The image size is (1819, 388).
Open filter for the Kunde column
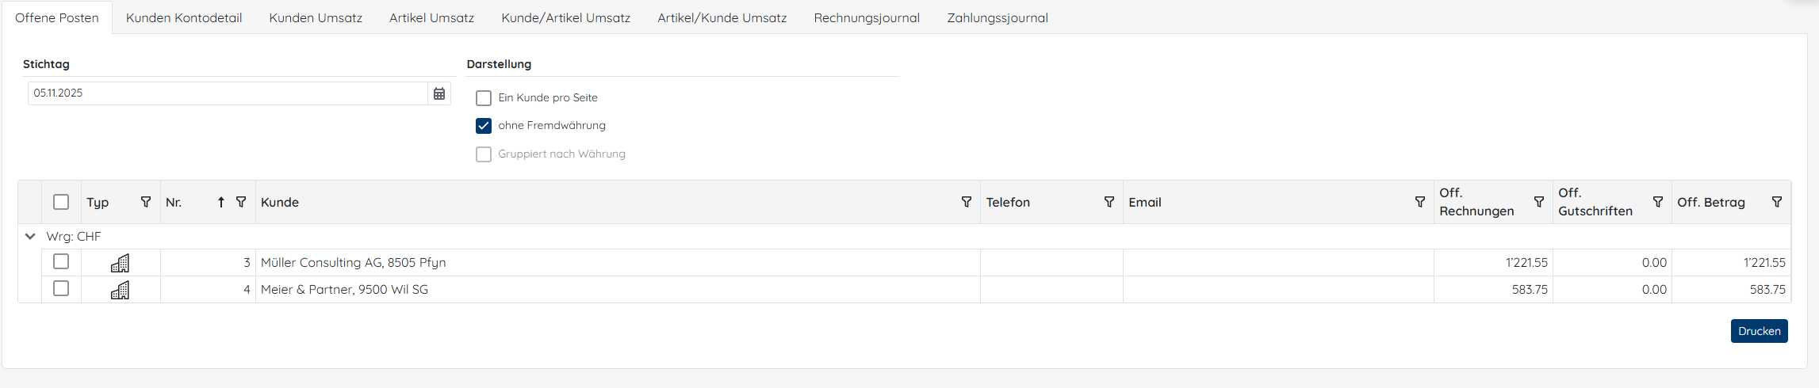pos(966,202)
